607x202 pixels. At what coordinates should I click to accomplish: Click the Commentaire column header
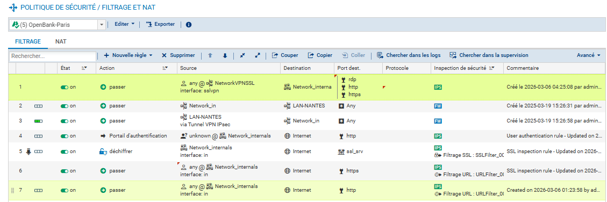(x=554, y=68)
